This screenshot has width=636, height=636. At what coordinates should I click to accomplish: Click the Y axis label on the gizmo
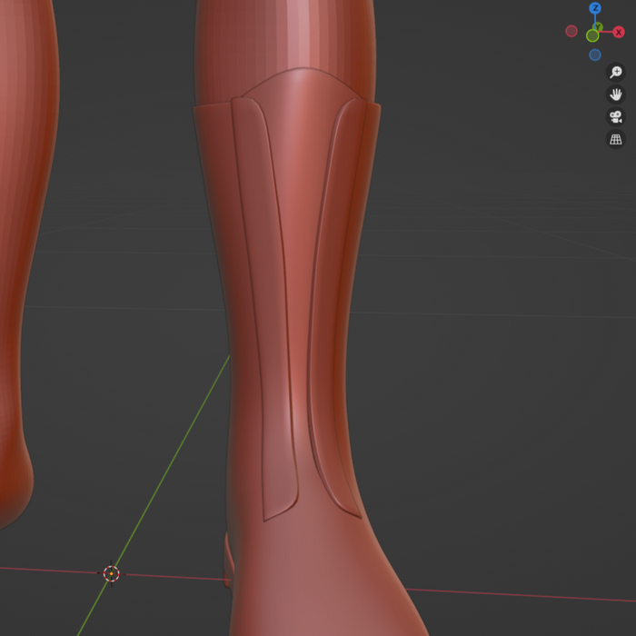599,26
